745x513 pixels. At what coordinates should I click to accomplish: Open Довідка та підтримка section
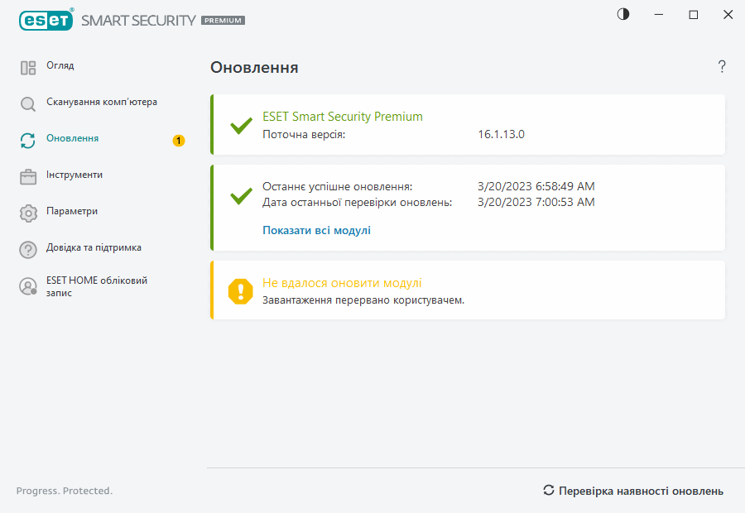[x=94, y=248]
